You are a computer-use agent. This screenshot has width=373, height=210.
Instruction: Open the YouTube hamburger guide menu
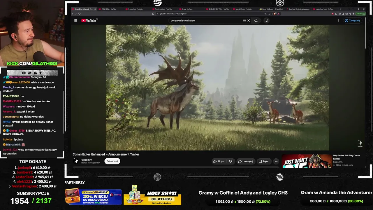(x=76, y=20)
